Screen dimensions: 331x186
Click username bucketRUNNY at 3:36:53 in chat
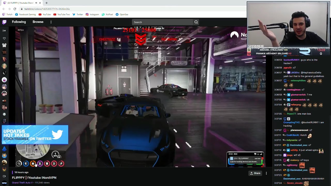point(291,60)
